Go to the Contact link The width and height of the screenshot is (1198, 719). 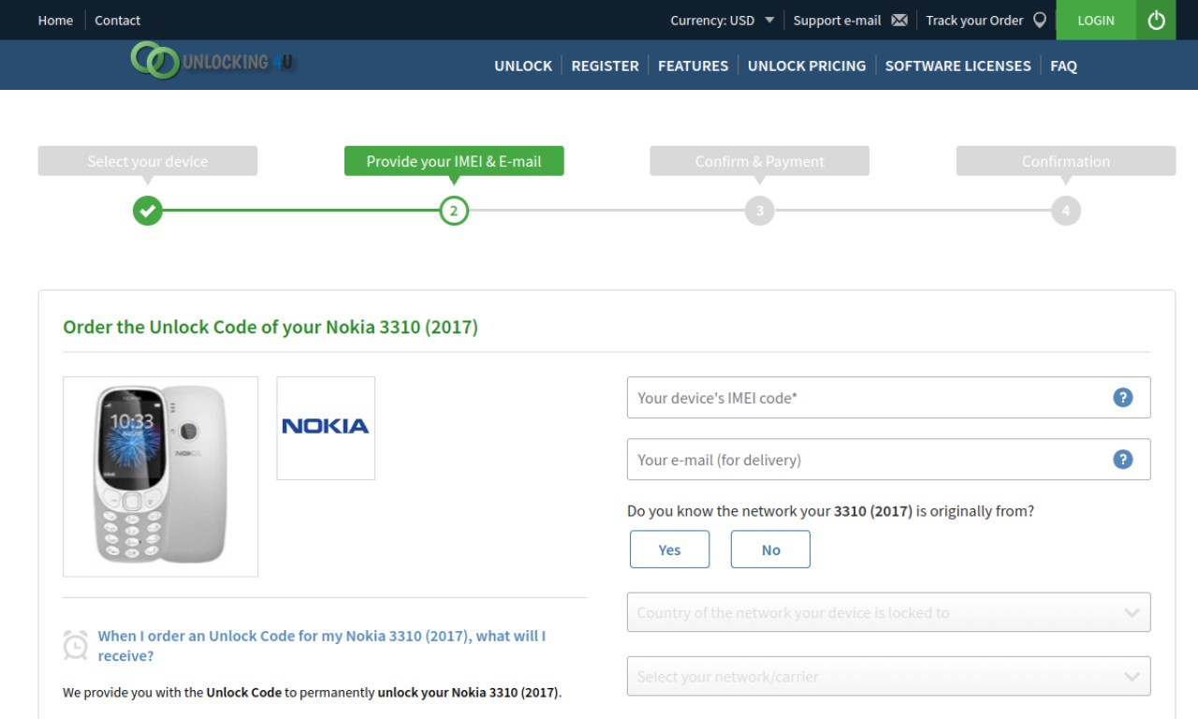(117, 20)
